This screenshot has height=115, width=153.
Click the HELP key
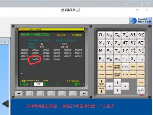tap(141, 82)
